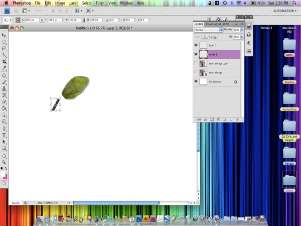
Task: Select the Blur tool
Action: 4,115
